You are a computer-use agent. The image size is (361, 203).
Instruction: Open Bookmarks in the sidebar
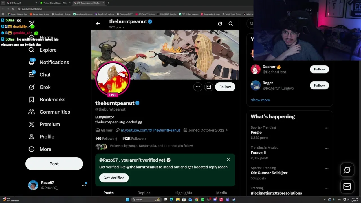[x=47, y=100]
